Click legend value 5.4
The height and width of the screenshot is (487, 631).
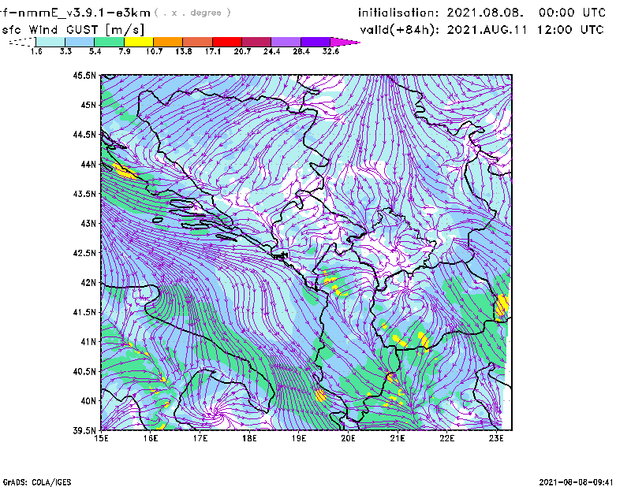pyautogui.click(x=95, y=51)
